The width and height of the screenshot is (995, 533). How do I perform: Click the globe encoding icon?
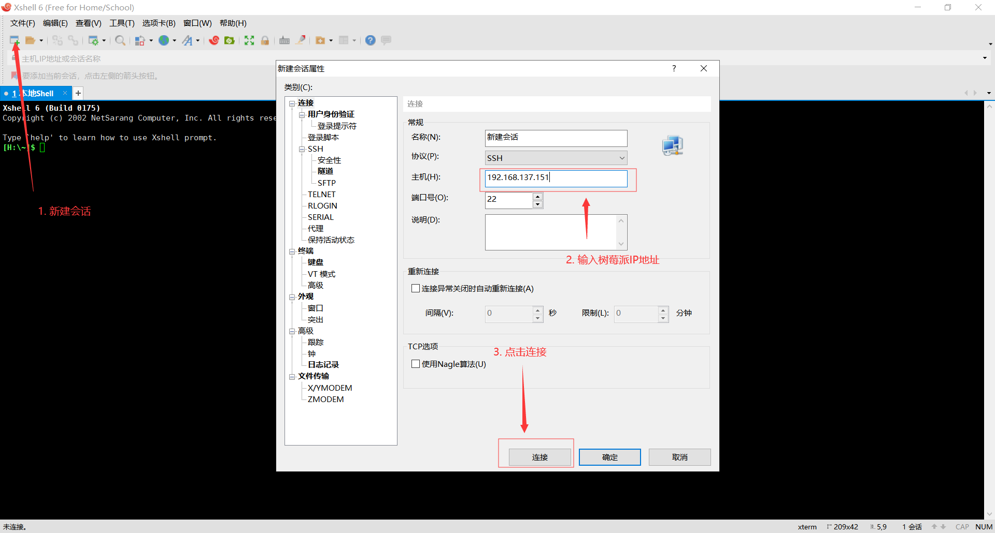coord(164,40)
